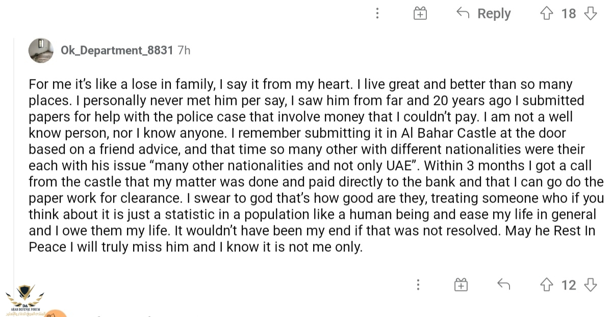This screenshot has width=612, height=317.
Task: Reply to Ok_Department_8831 using the arrow icon
Action: [503, 284]
